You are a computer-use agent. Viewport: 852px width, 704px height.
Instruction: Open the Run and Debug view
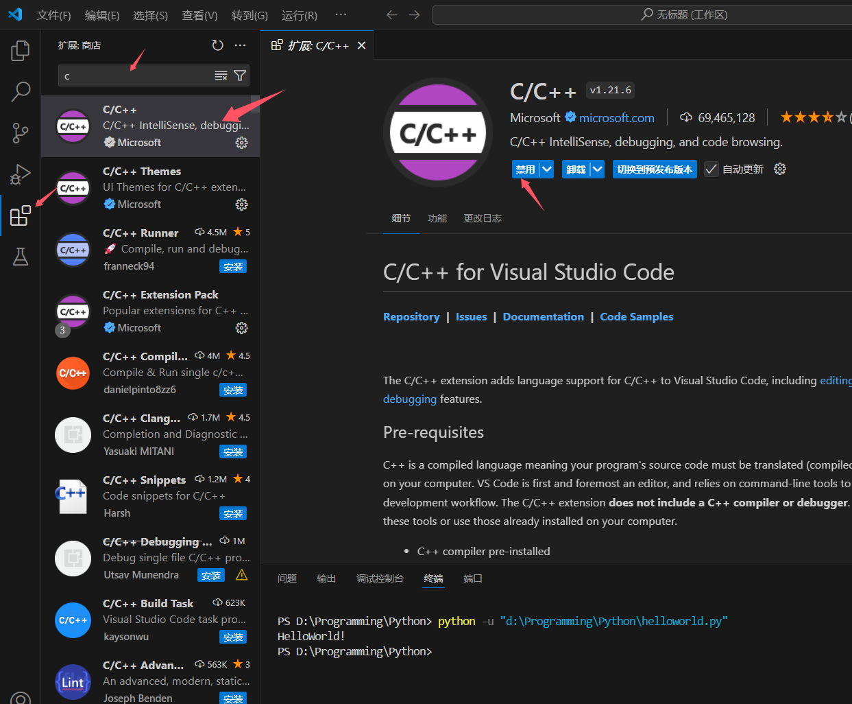pos(21,174)
